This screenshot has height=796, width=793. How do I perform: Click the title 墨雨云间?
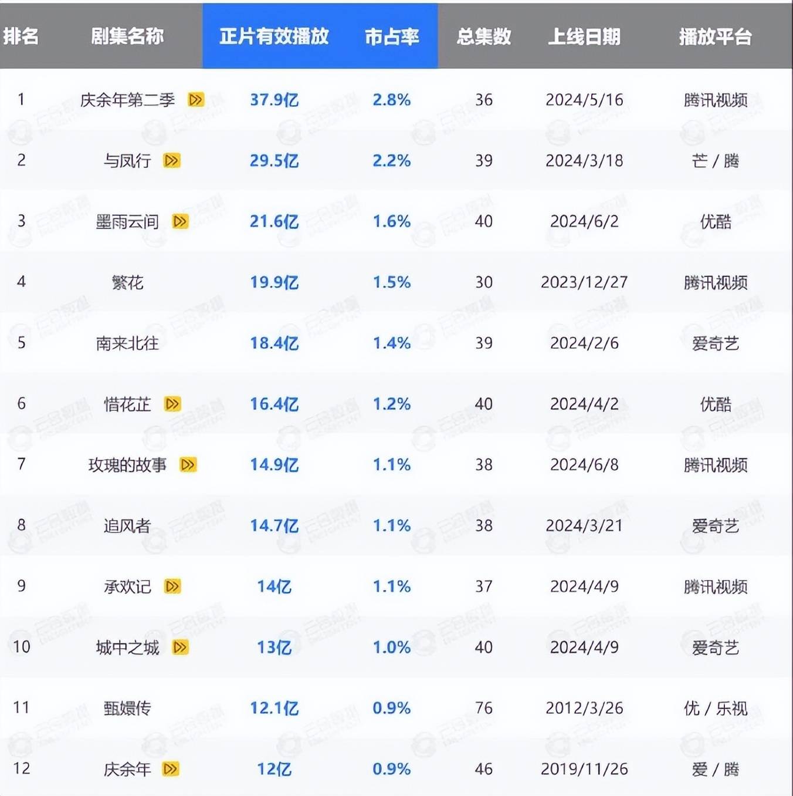[127, 221]
